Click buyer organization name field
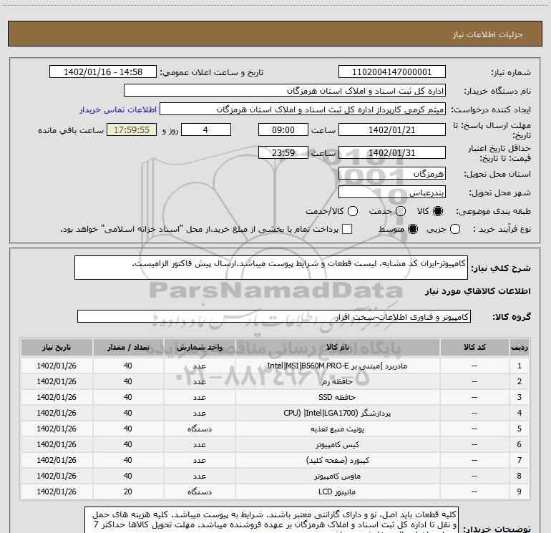 285,91
